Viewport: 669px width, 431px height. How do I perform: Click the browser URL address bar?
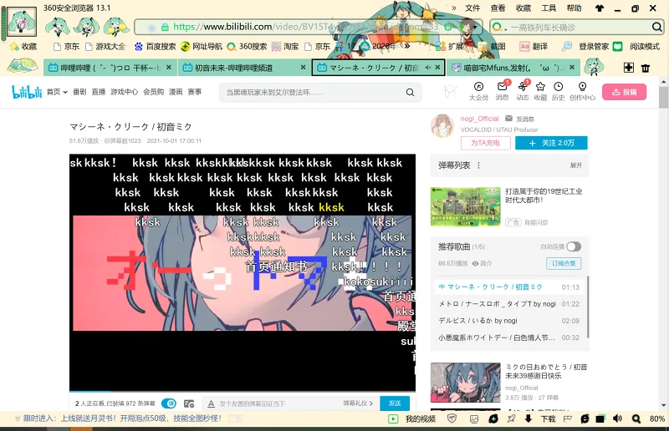[x=307, y=27]
